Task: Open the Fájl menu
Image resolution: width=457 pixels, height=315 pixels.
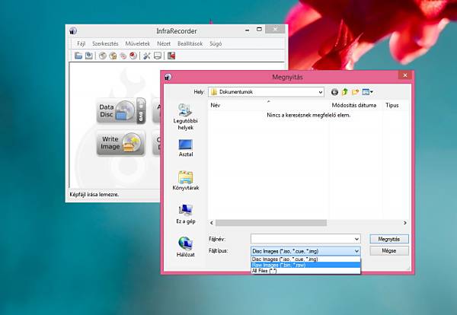Action: click(x=81, y=43)
